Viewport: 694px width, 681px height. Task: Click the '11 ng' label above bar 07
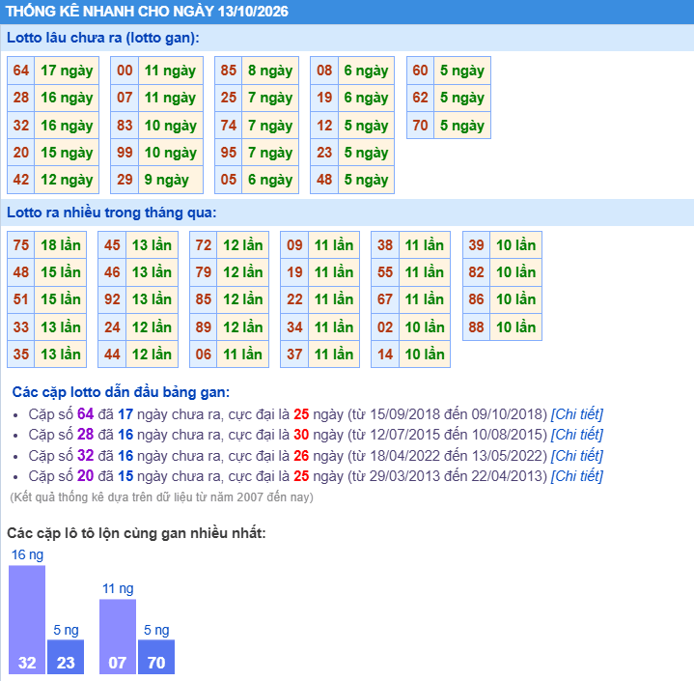pyautogui.click(x=118, y=588)
